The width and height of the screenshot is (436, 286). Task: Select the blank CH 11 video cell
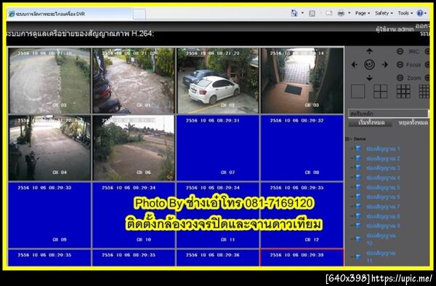[218, 215]
